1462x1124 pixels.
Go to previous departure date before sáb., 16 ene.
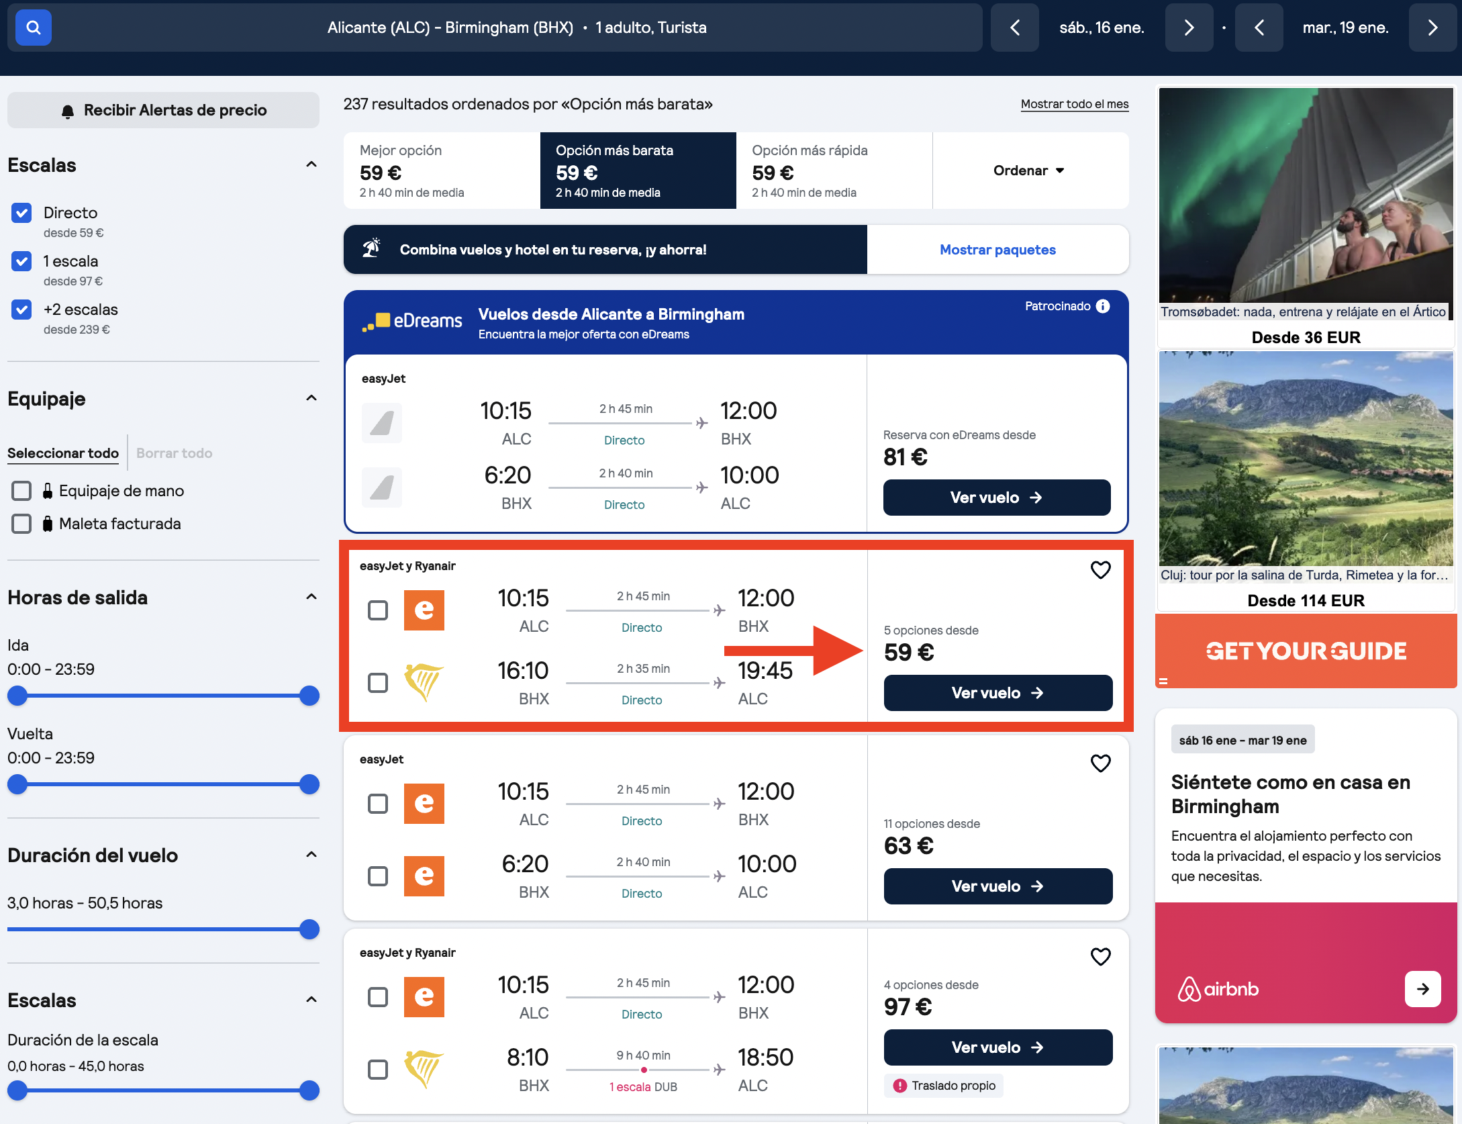pyautogui.click(x=1015, y=28)
